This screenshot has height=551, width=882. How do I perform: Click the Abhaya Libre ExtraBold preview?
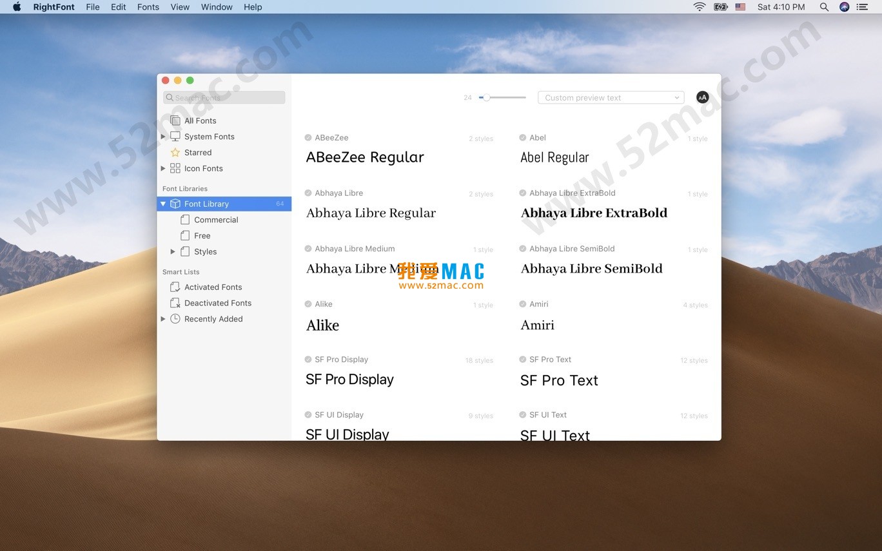tap(594, 213)
